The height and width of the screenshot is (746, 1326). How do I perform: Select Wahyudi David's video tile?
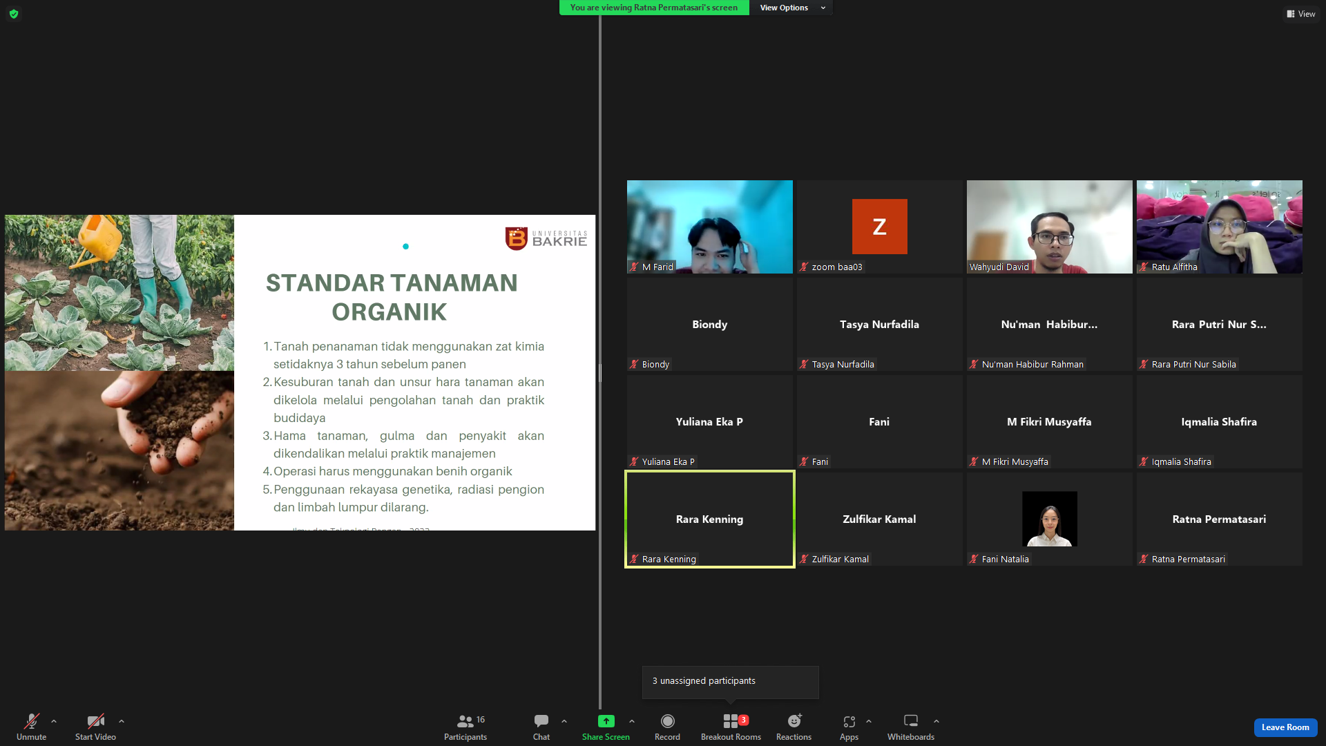(x=1050, y=227)
